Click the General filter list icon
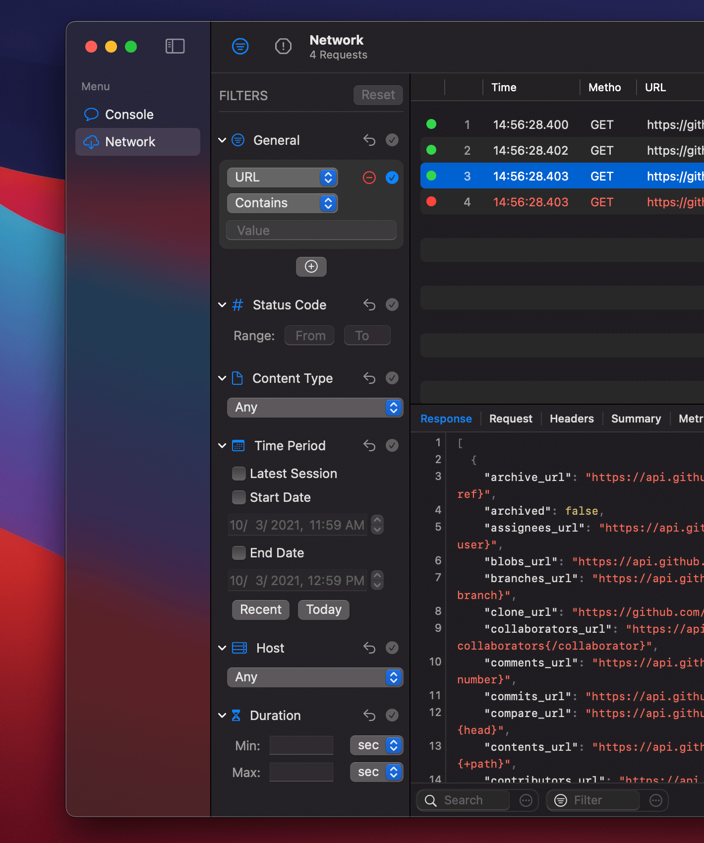704x843 pixels. click(238, 140)
